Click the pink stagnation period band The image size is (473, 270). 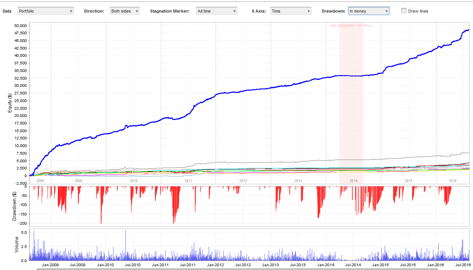[351, 103]
